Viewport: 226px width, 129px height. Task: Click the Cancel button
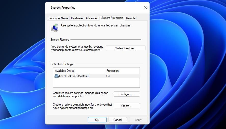(x=118, y=120)
